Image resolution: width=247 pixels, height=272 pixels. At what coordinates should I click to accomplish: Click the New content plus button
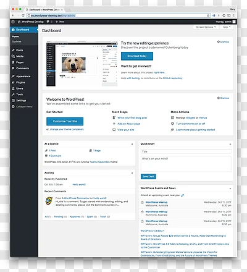pos(60,22)
